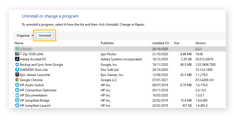Viewport: 235px width, 118px height.
Task: Click the Backup and Sync cloud icon
Action: (x=17, y=65)
